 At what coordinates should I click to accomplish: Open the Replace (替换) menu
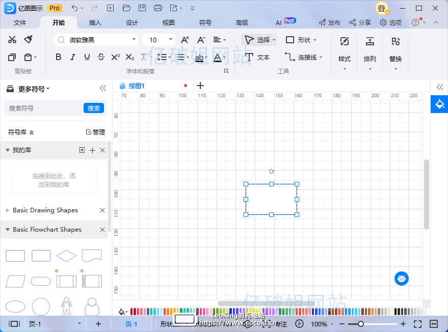396,52
